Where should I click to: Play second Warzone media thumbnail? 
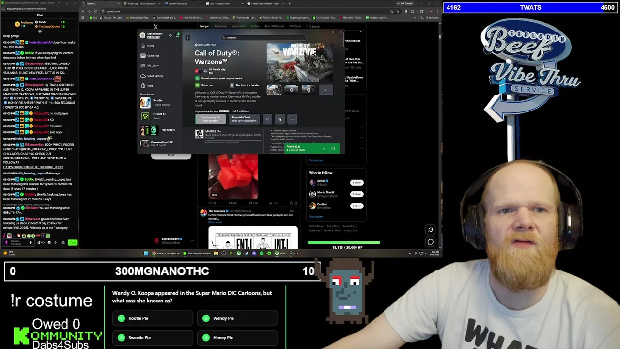[291, 90]
